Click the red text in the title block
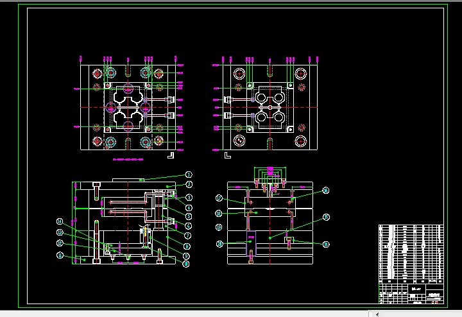This screenshot has height=317, width=462. (x=434, y=302)
